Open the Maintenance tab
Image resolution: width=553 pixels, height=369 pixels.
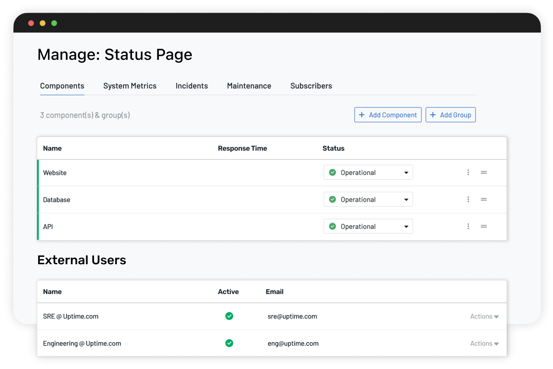click(x=249, y=86)
